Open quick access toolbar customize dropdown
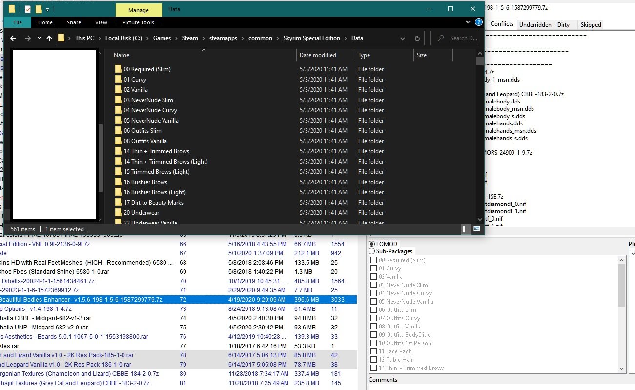The image size is (635, 390). [47, 9]
